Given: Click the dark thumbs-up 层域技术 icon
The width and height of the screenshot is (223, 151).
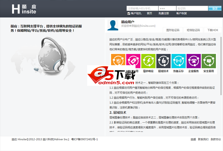Looking at the screenshot, I should click(163, 61).
